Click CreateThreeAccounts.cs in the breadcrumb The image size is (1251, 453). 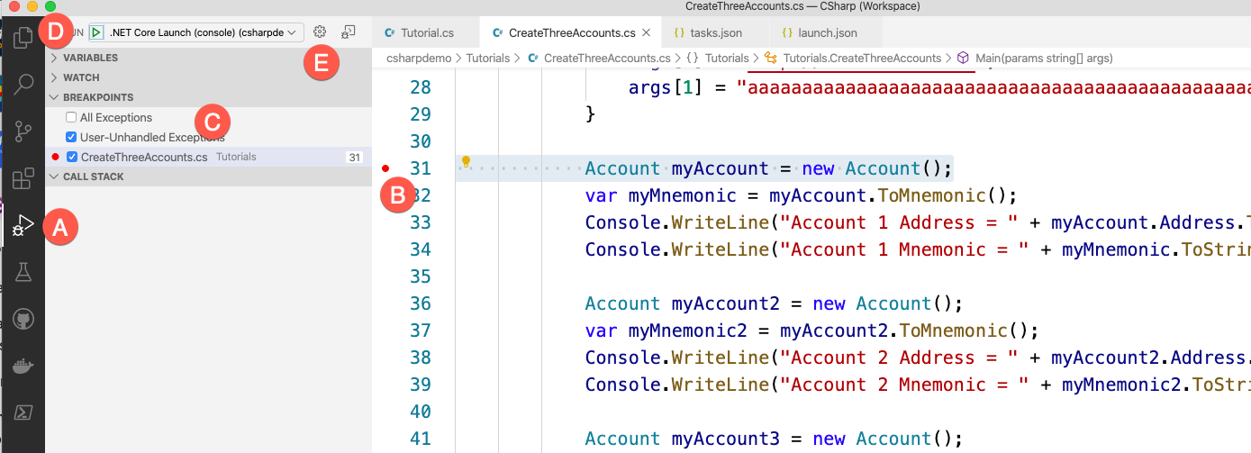pyautogui.click(x=599, y=58)
